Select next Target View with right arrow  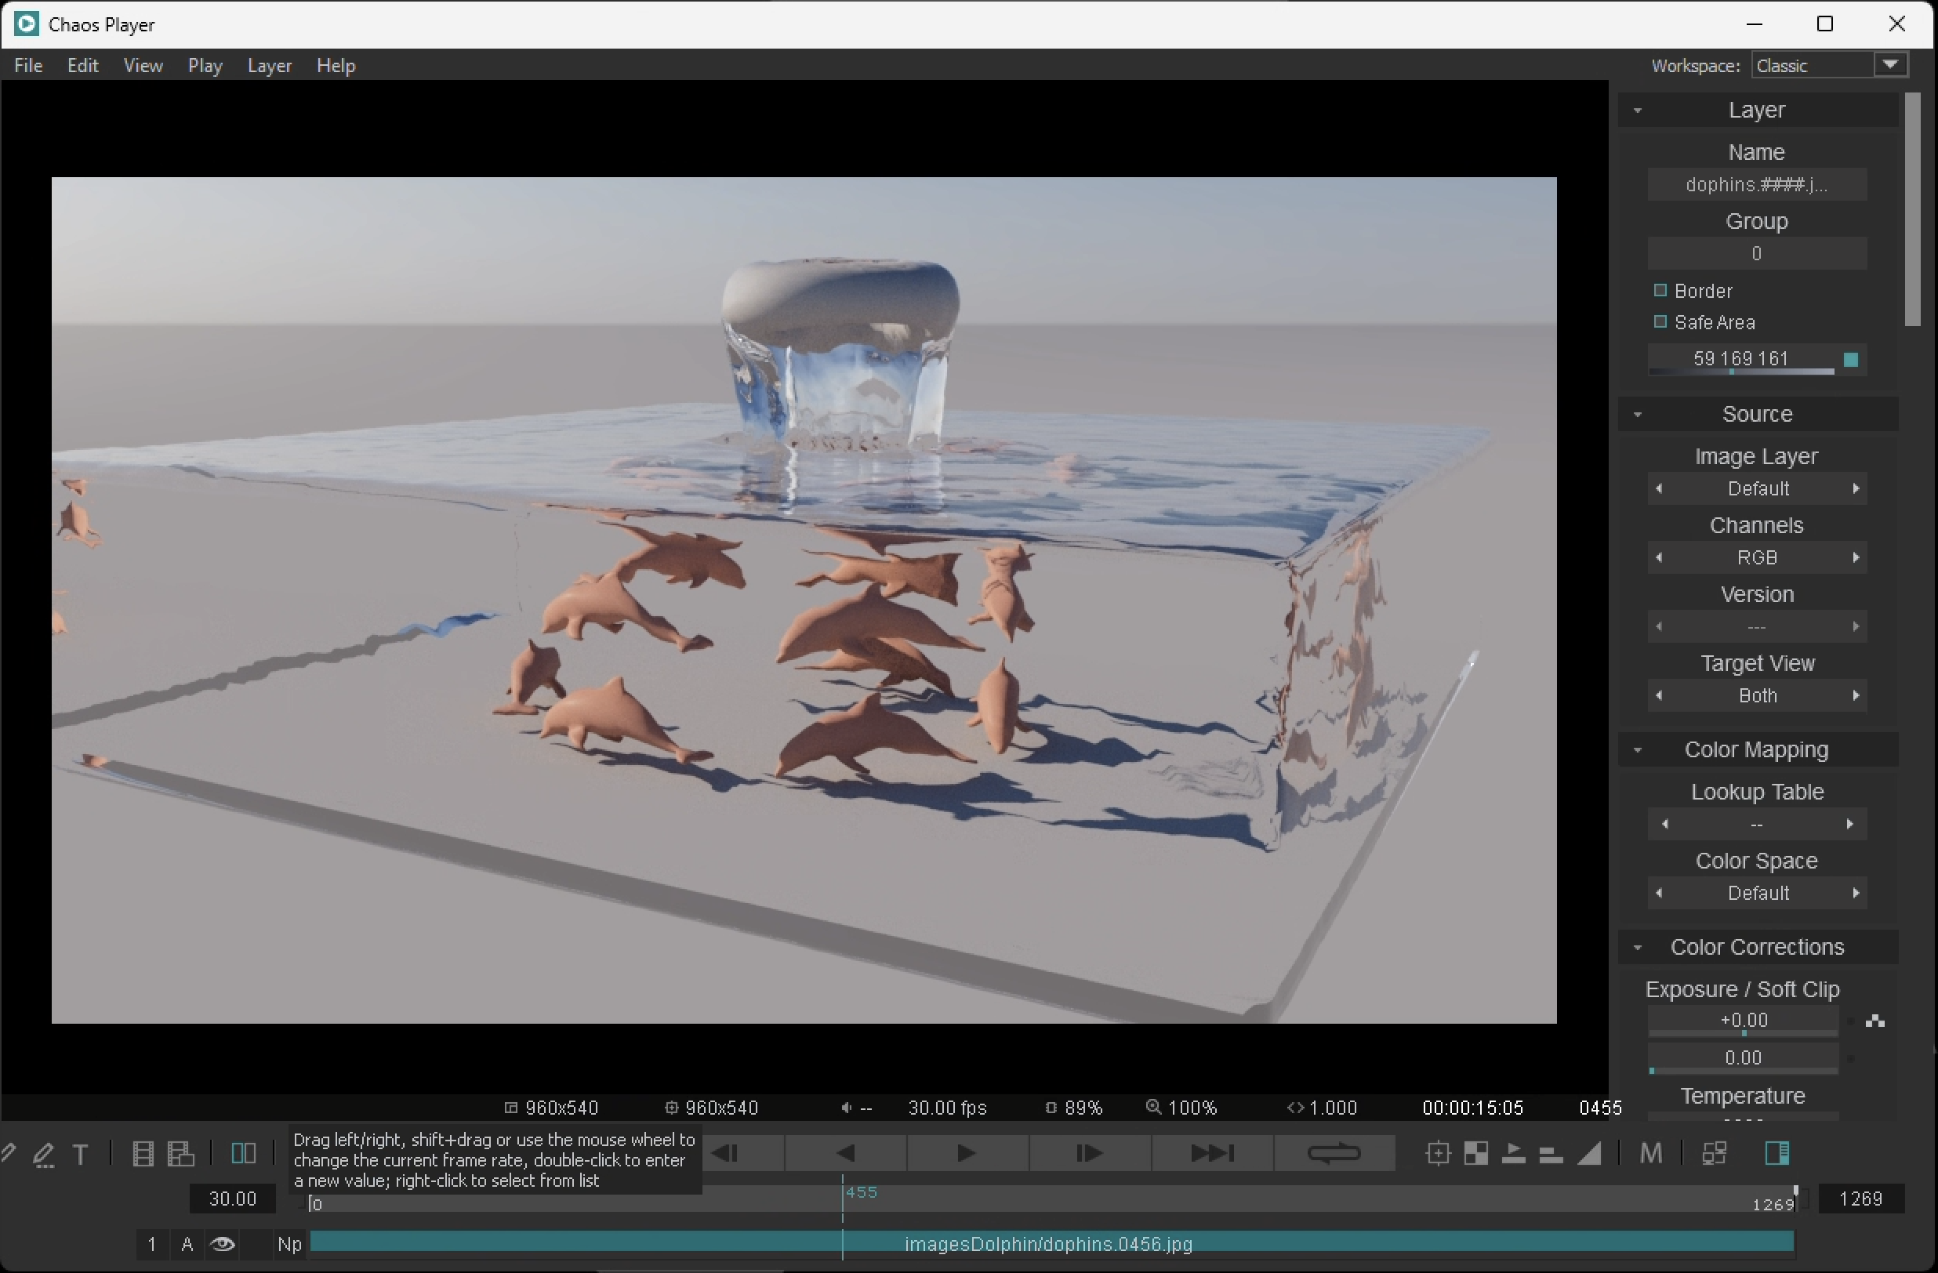(x=1856, y=696)
